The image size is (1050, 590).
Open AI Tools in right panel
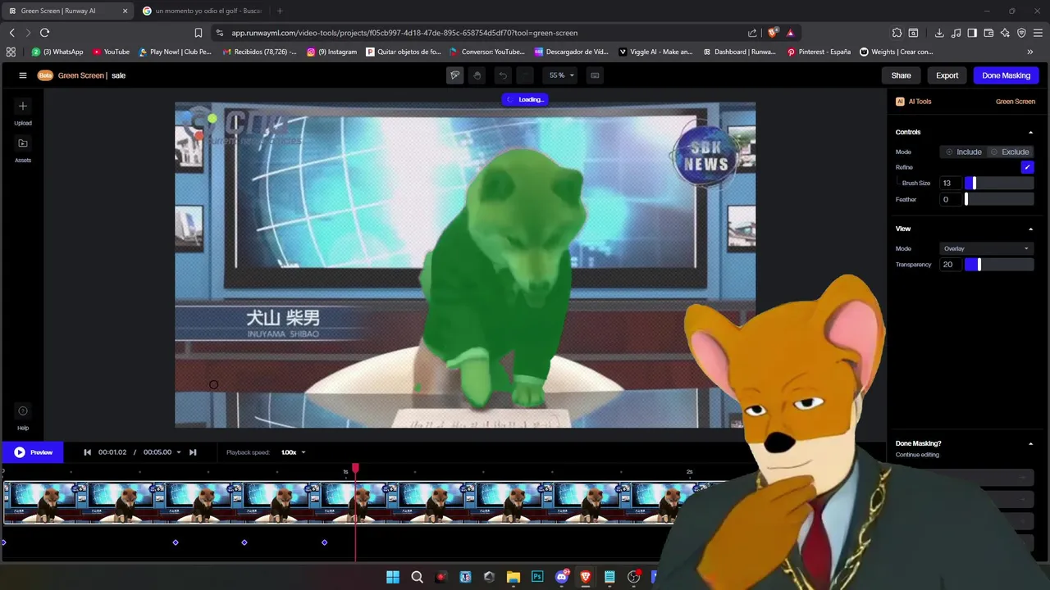[x=914, y=102]
